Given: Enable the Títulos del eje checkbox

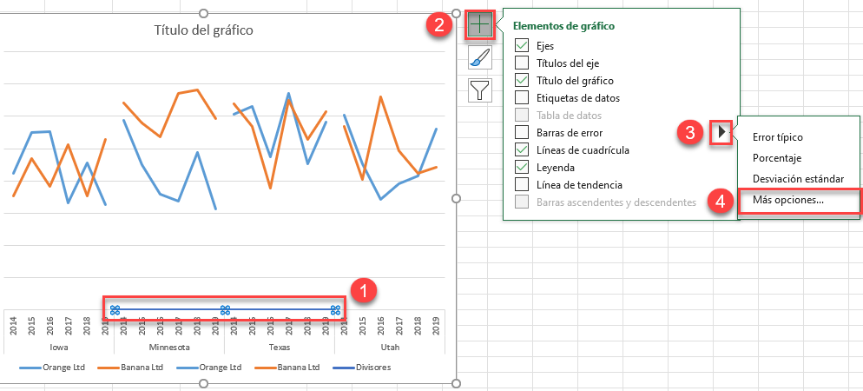Looking at the screenshot, I should (x=522, y=63).
